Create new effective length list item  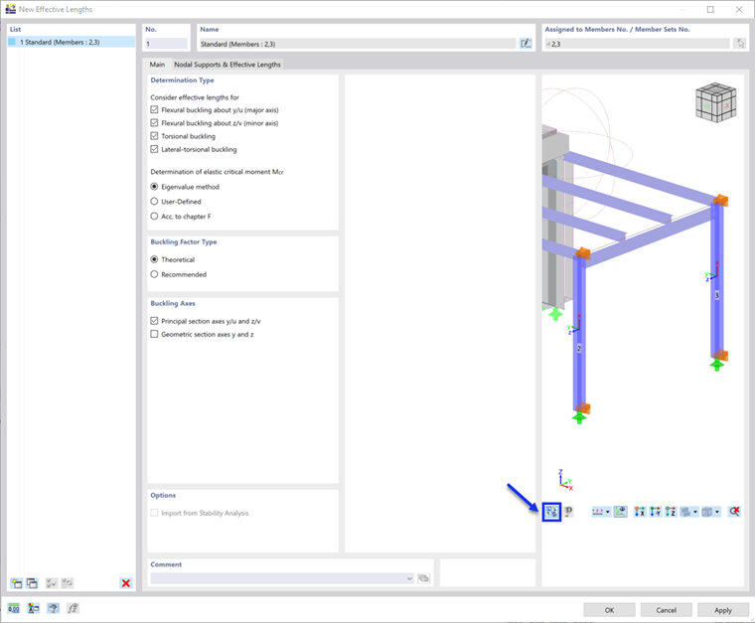click(16, 583)
